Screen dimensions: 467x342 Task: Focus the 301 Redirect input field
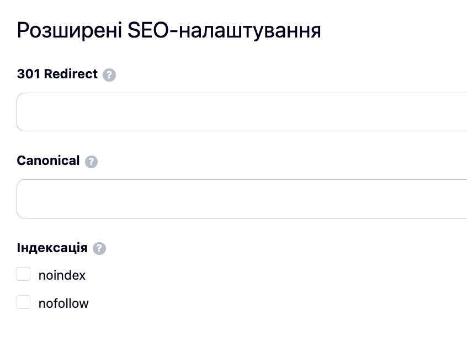[242, 112]
